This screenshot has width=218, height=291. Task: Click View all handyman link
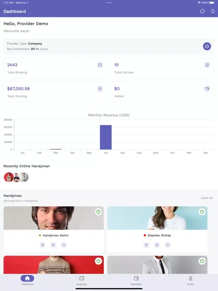point(207,198)
